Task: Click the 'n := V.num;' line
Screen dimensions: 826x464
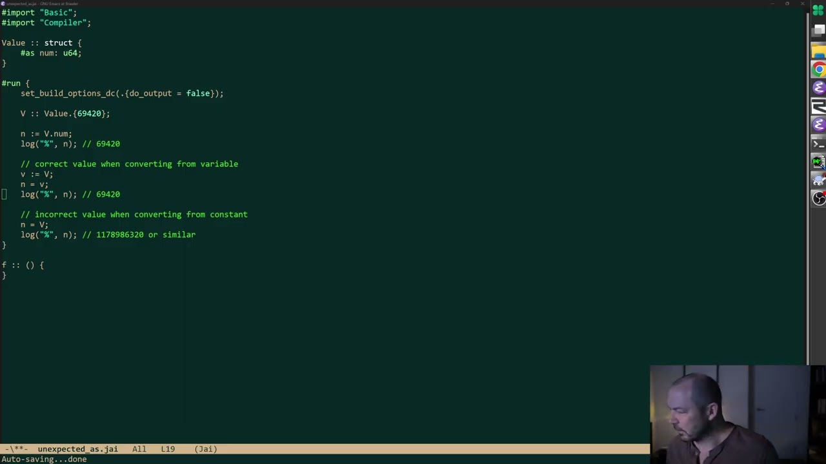Action: 46,133
